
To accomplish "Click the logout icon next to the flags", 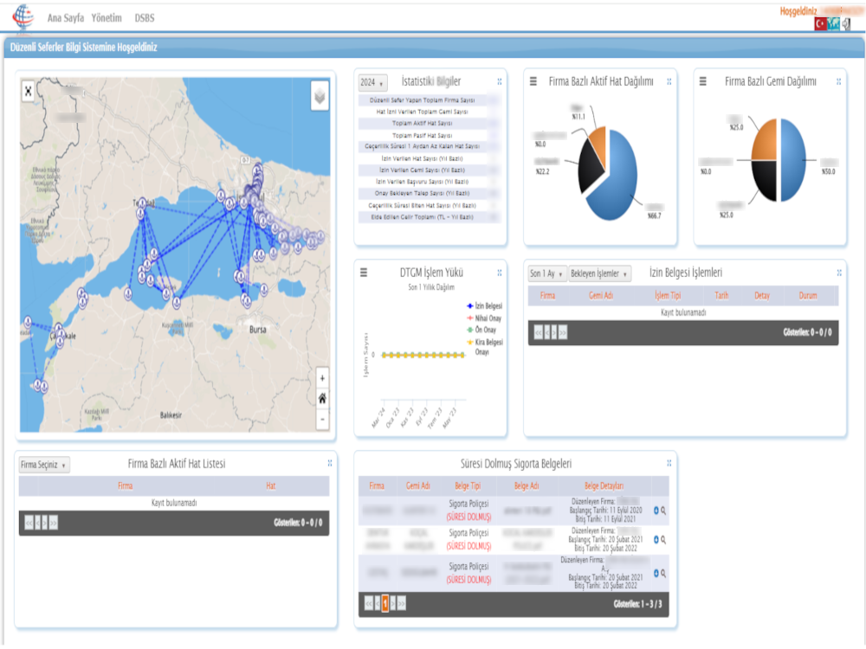I will [x=847, y=23].
